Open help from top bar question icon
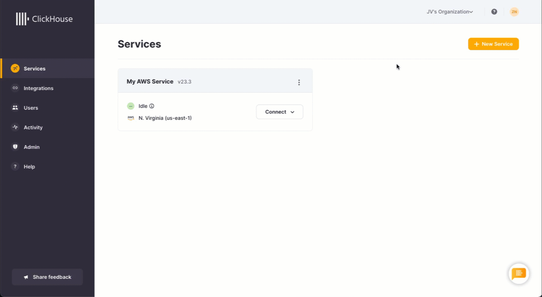The image size is (542, 297). (494, 12)
